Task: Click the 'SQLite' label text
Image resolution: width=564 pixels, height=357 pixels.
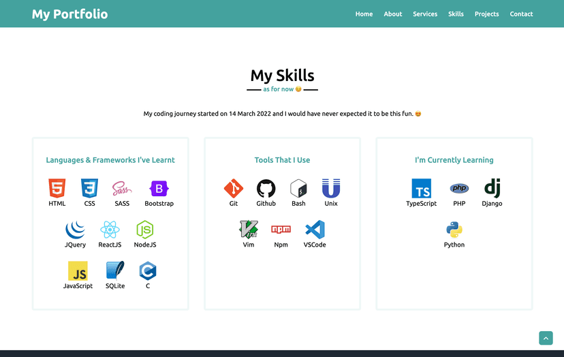Action: pos(115,286)
